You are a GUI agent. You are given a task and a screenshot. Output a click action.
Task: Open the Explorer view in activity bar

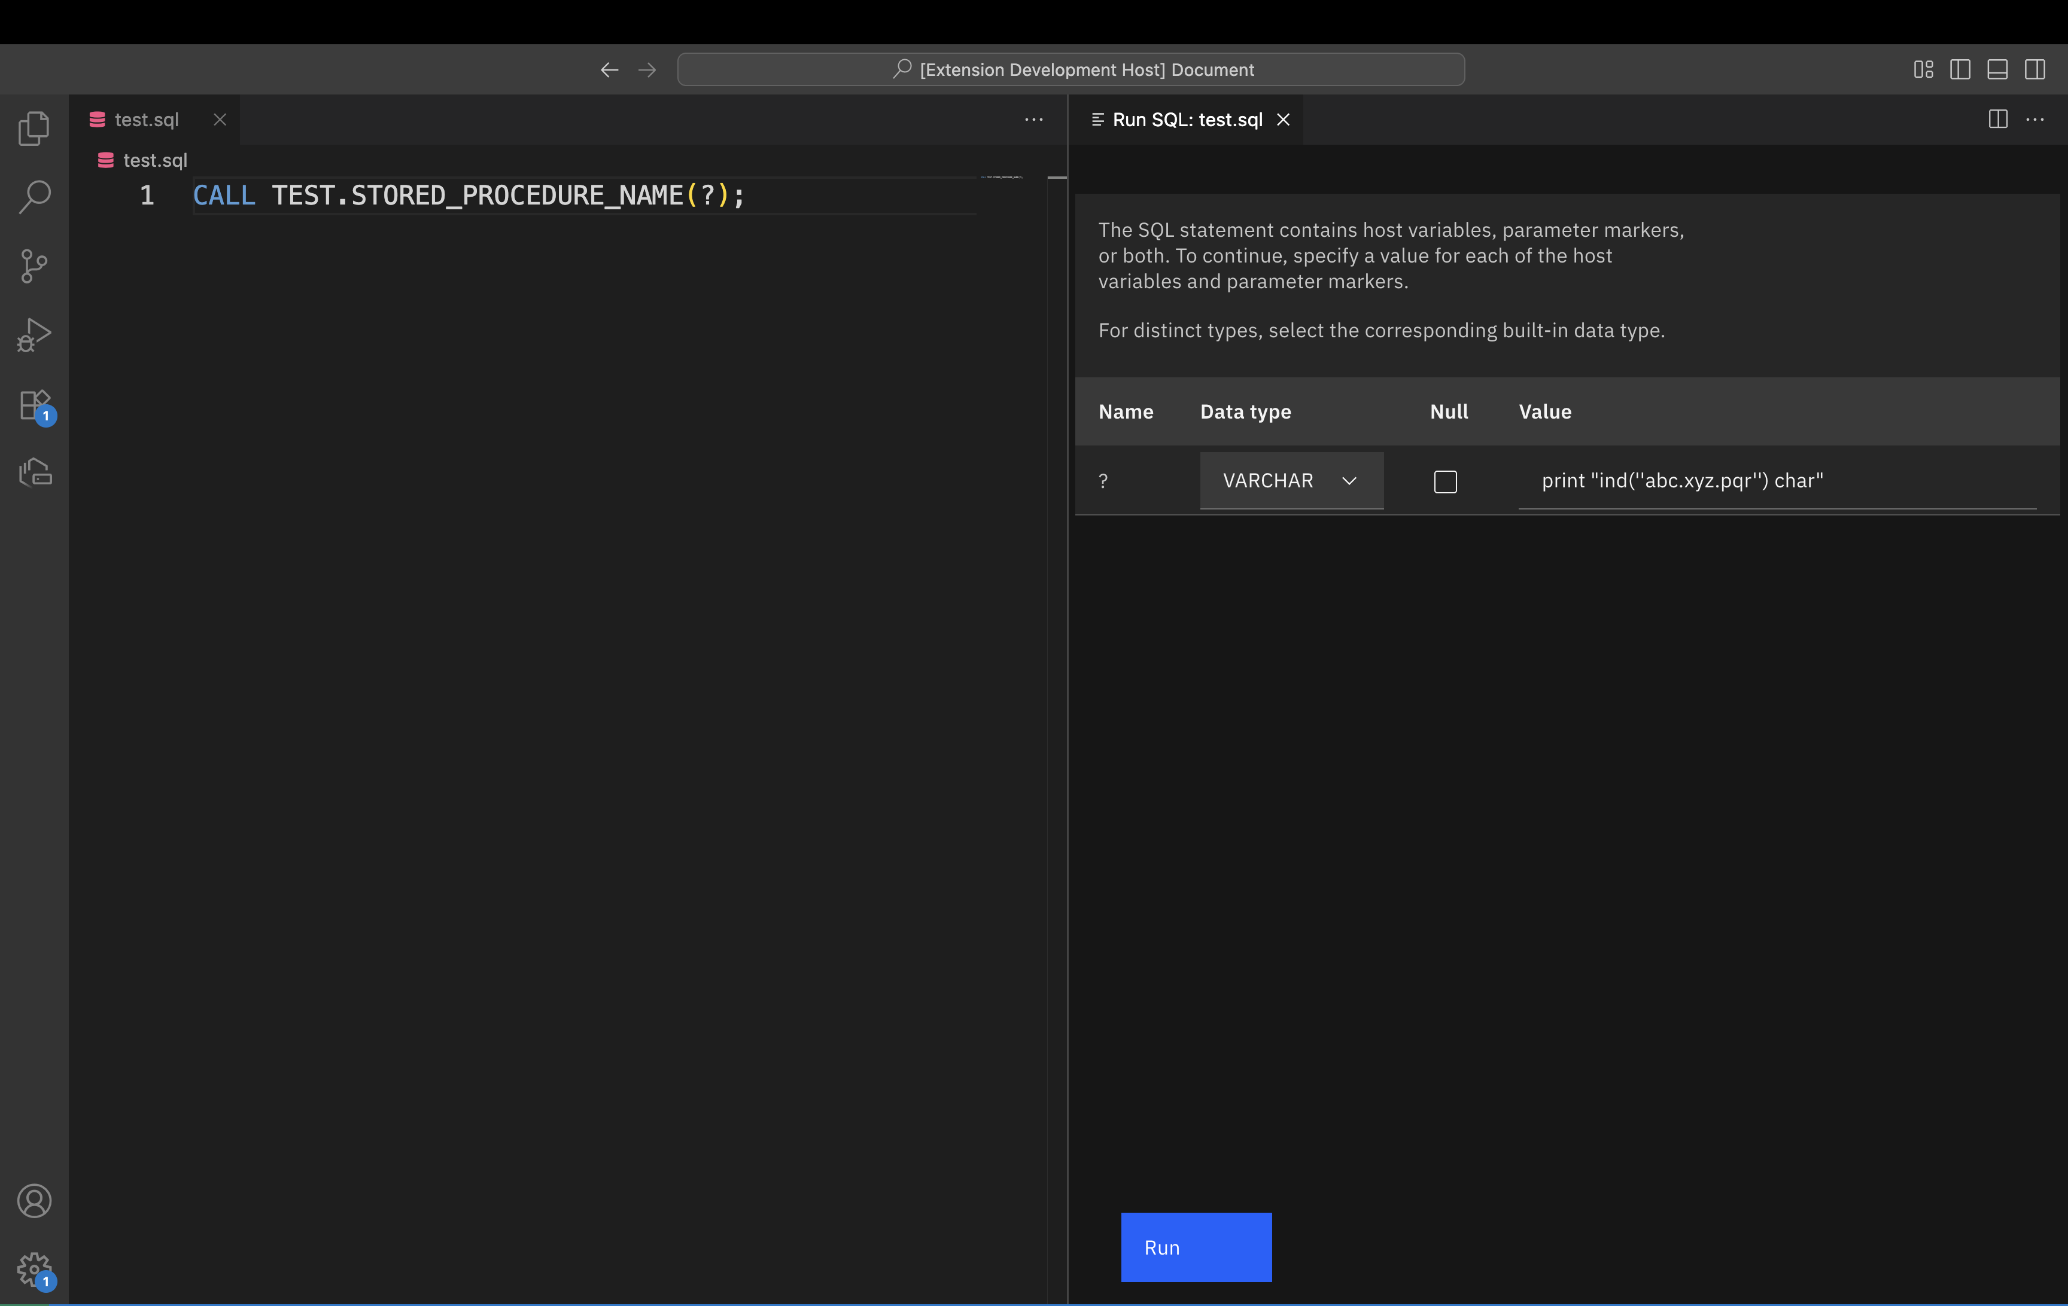34,129
